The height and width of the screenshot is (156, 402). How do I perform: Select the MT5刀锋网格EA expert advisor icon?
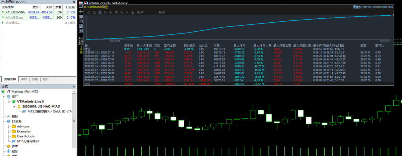tap(14, 141)
